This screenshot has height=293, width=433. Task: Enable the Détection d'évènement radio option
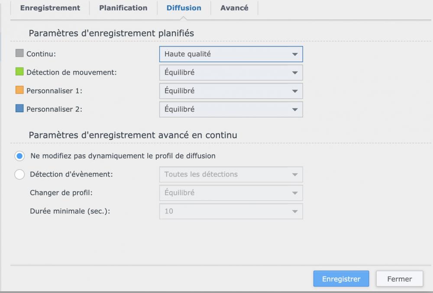point(20,174)
